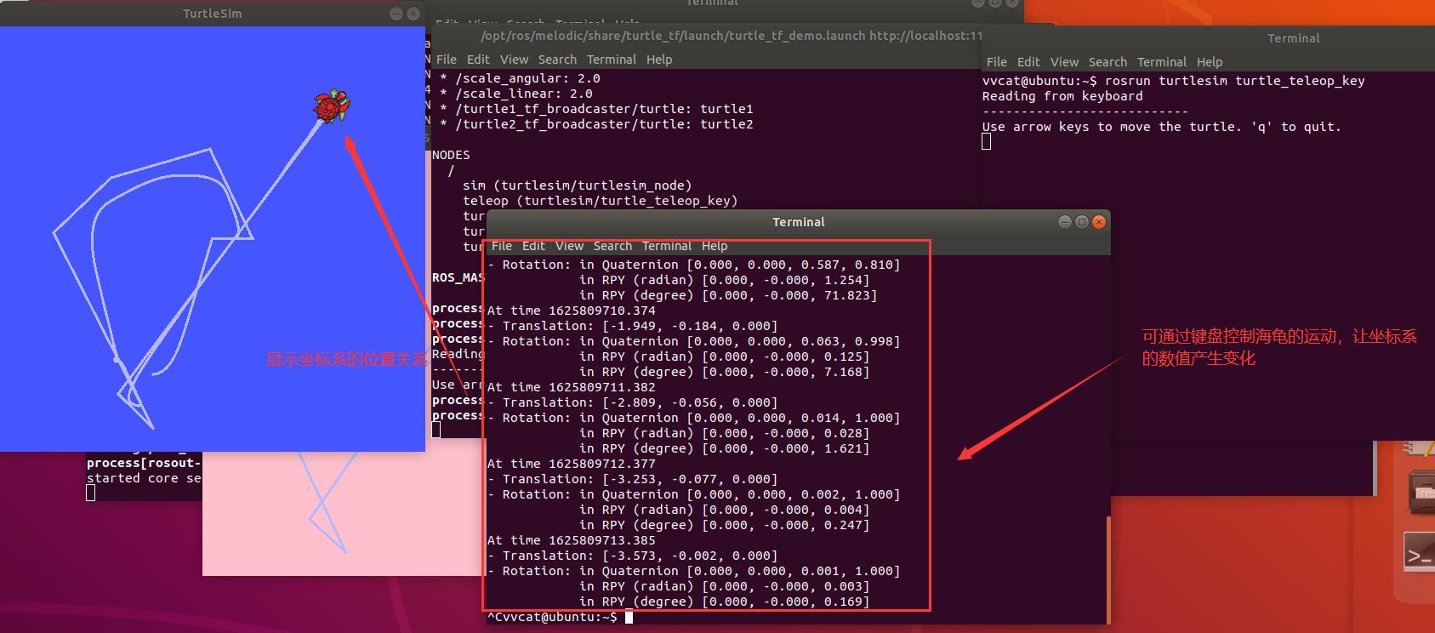Click Quaternion line ending '0.063, 0.998]'
The height and width of the screenshot is (633, 1435).
pos(694,341)
